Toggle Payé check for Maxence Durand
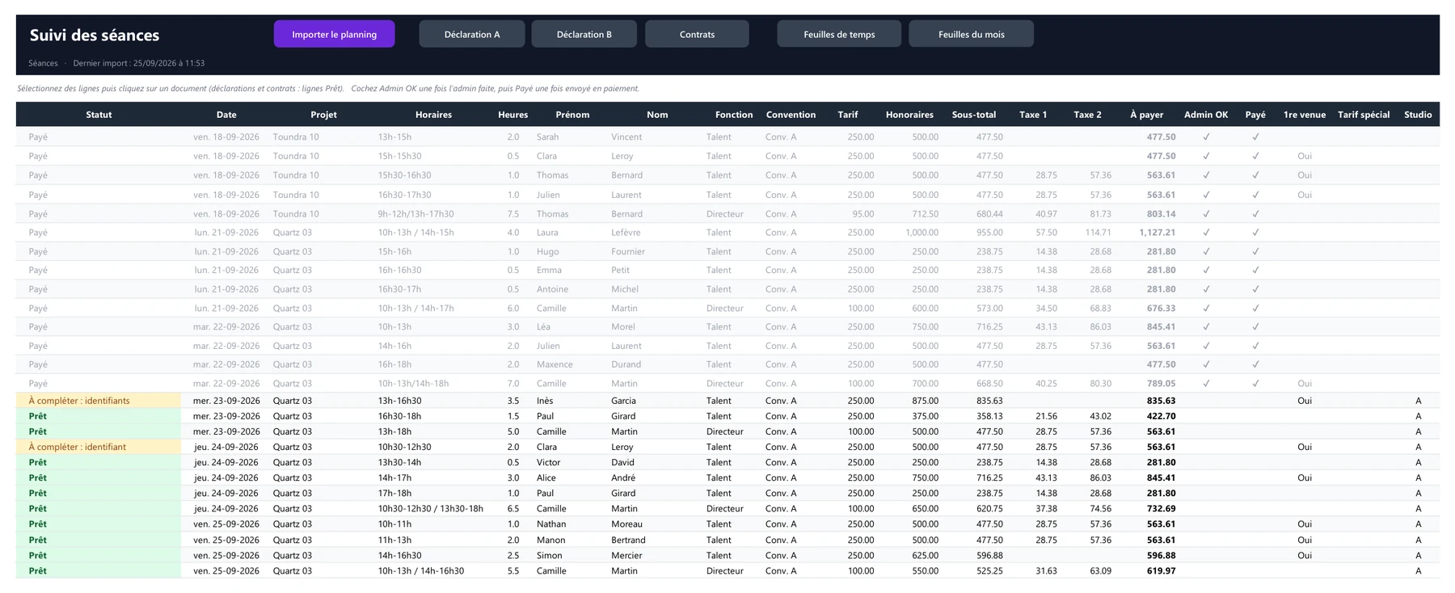Viewport: 1455px width, 593px height. tap(1255, 364)
